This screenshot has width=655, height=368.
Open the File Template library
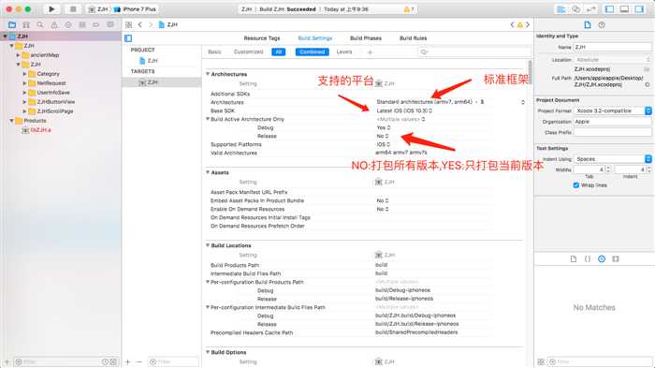574,258
